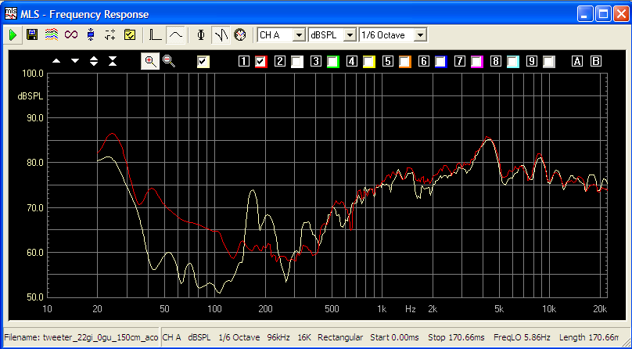The image size is (632, 349).
Task: Select overlay number 4 button
Action: coord(352,61)
